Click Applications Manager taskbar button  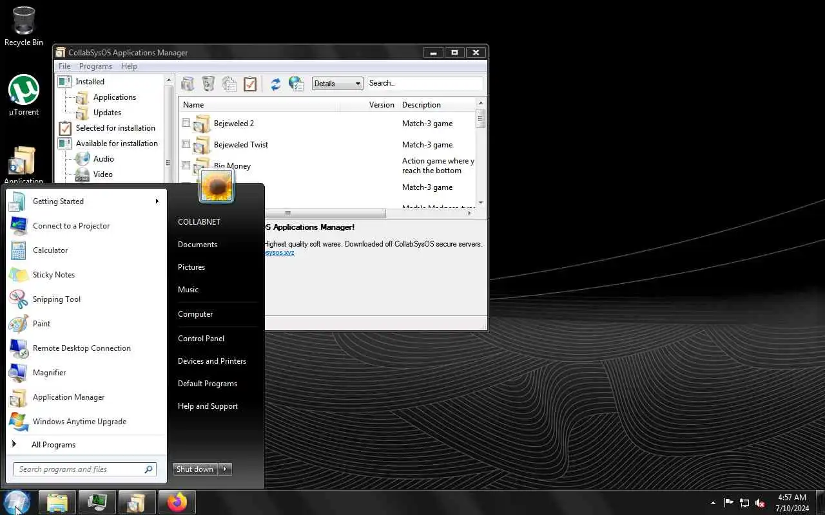(136, 502)
